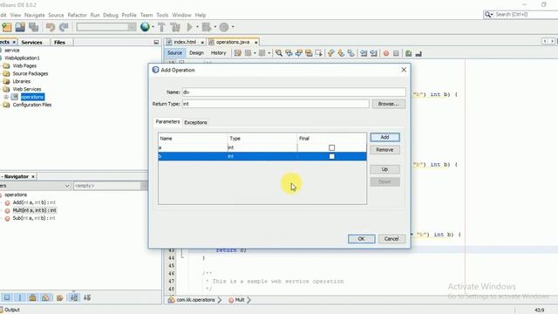Expand the operations web service node

(6, 97)
